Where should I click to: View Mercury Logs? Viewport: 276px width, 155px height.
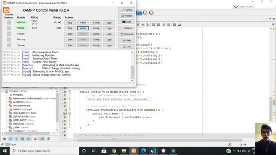click(x=109, y=40)
